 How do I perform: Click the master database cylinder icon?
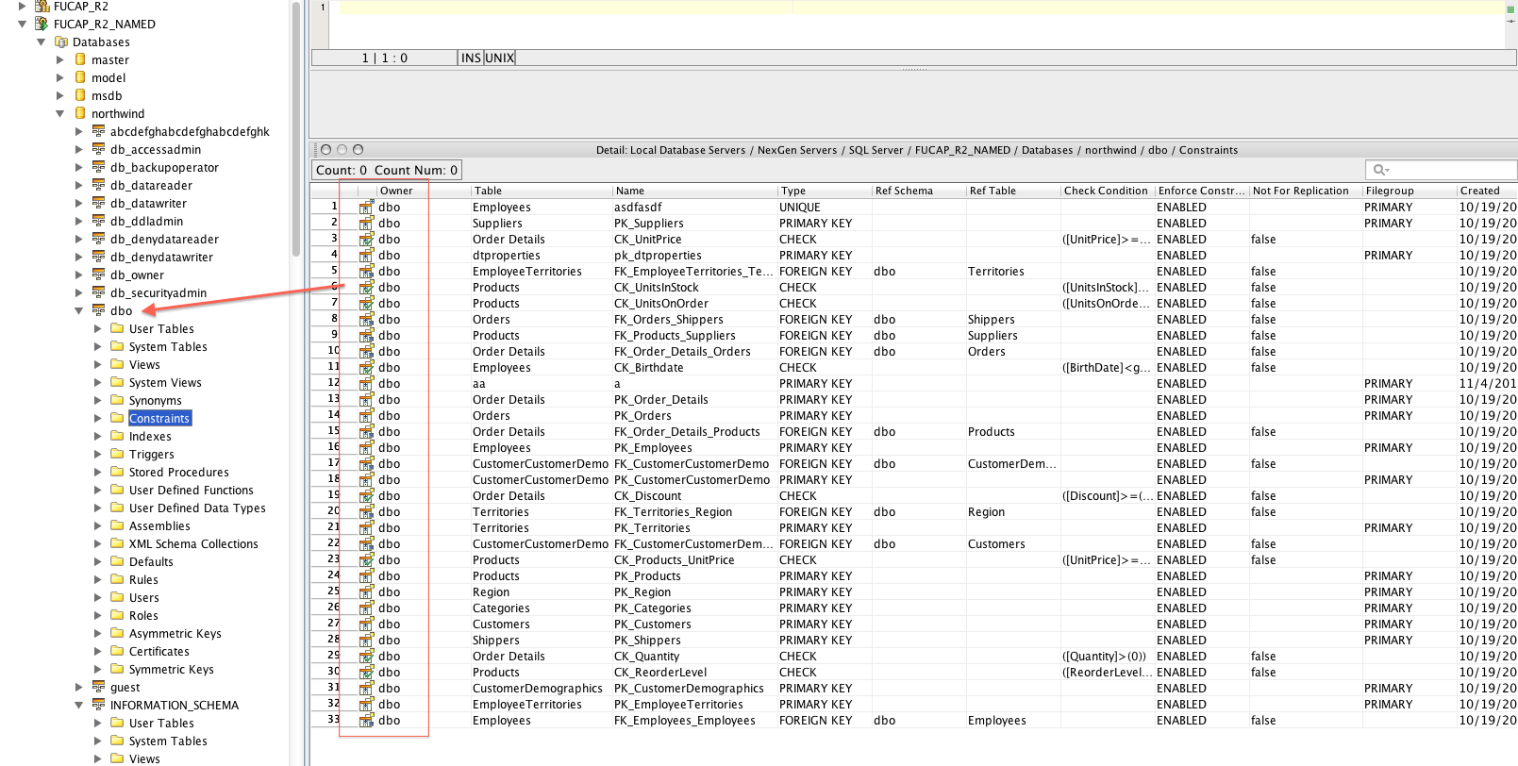pyautogui.click(x=80, y=59)
